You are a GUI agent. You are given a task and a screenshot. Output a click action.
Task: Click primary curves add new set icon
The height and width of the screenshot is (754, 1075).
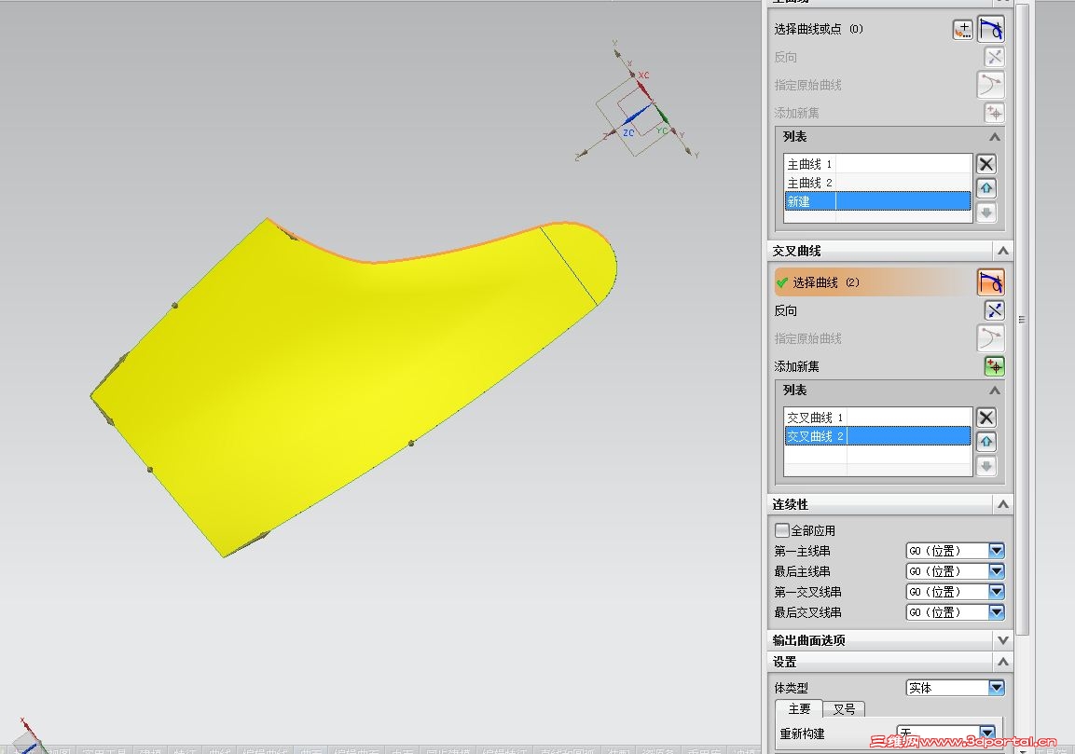tap(994, 113)
